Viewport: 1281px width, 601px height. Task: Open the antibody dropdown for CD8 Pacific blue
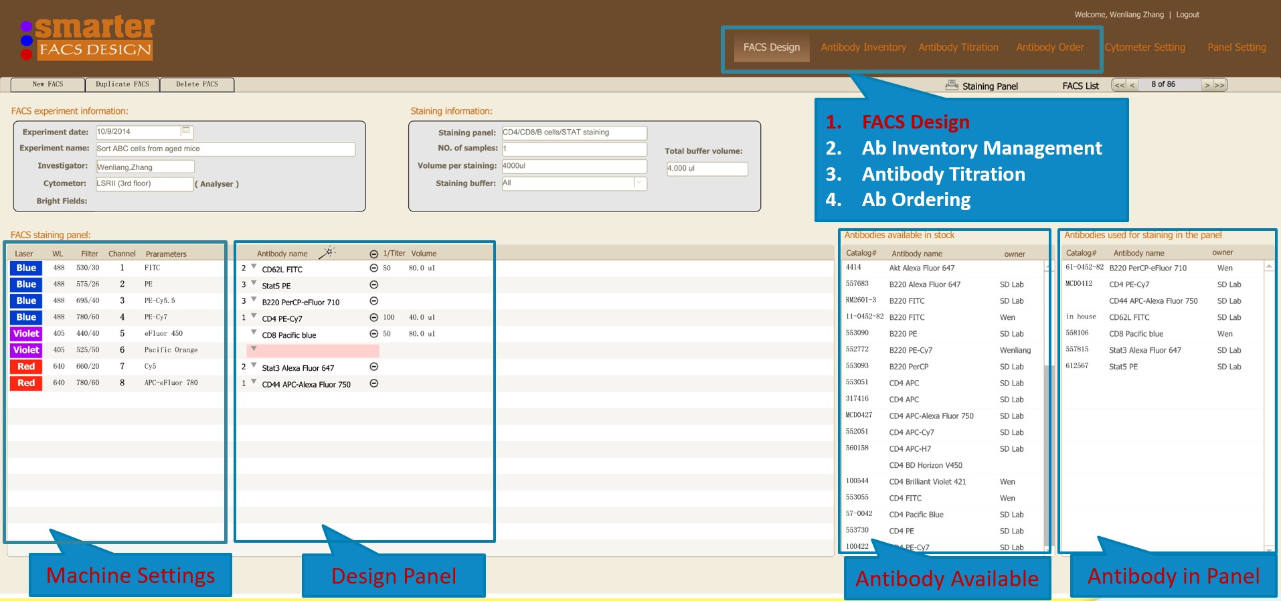254,332
